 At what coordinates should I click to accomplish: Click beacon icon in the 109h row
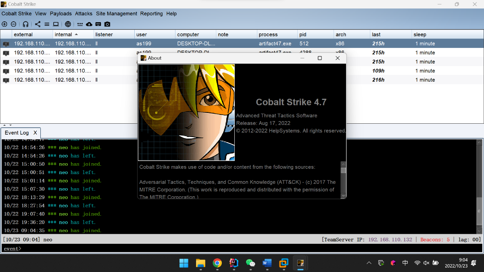[6, 71]
